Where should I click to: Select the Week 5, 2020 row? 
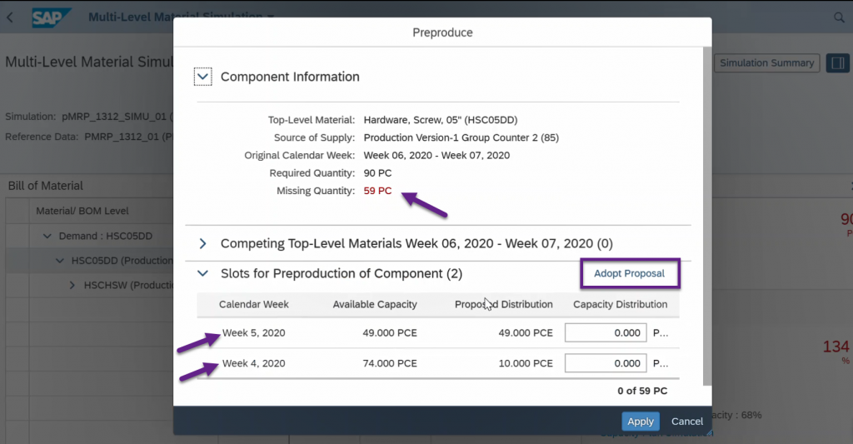click(438, 333)
